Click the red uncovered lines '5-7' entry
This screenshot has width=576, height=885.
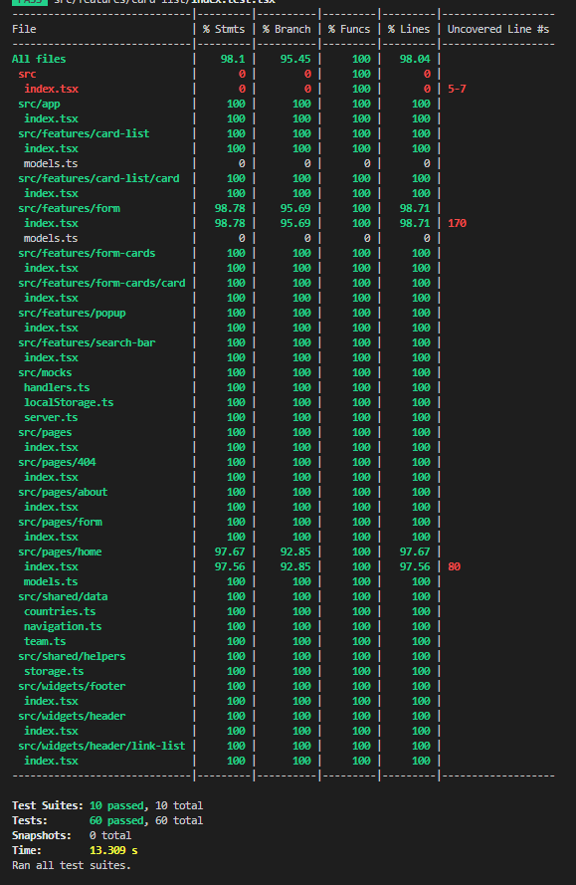coord(457,89)
